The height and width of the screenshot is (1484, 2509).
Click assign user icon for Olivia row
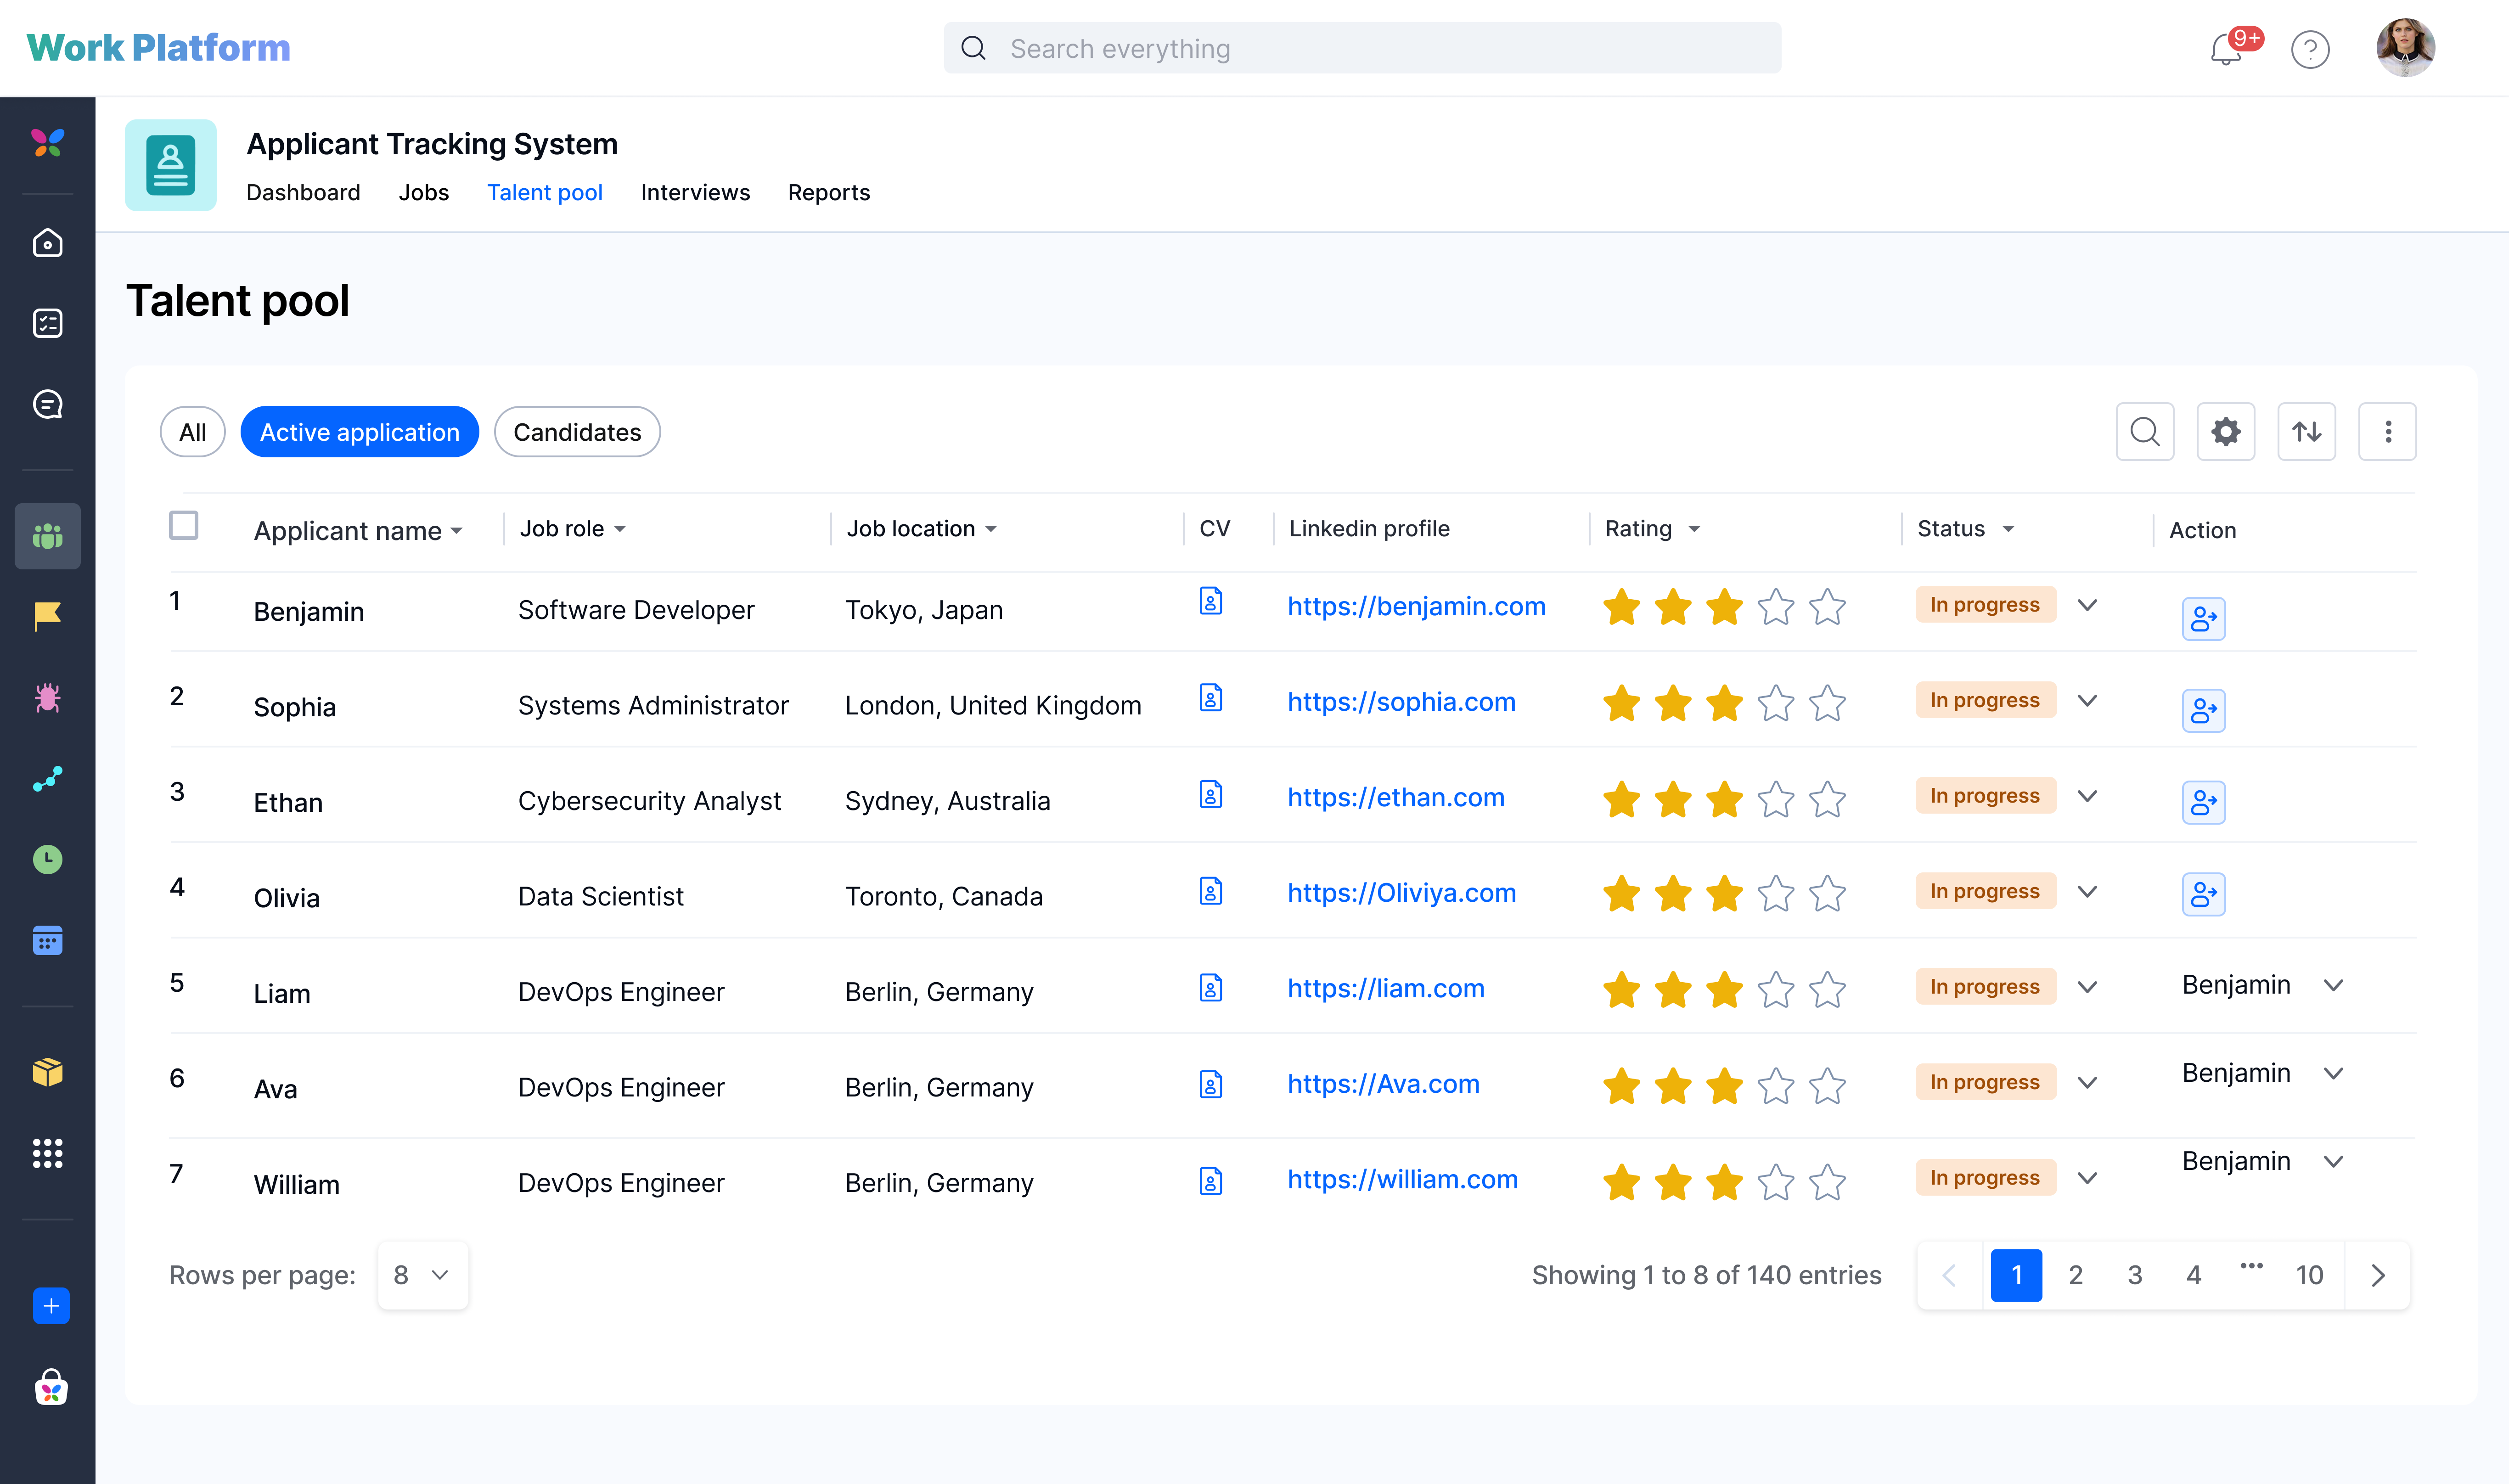tap(2204, 894)
